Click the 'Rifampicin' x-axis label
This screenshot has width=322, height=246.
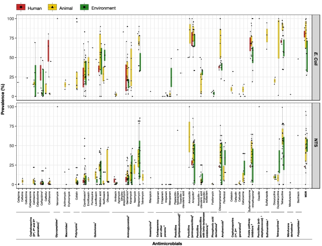151,197
